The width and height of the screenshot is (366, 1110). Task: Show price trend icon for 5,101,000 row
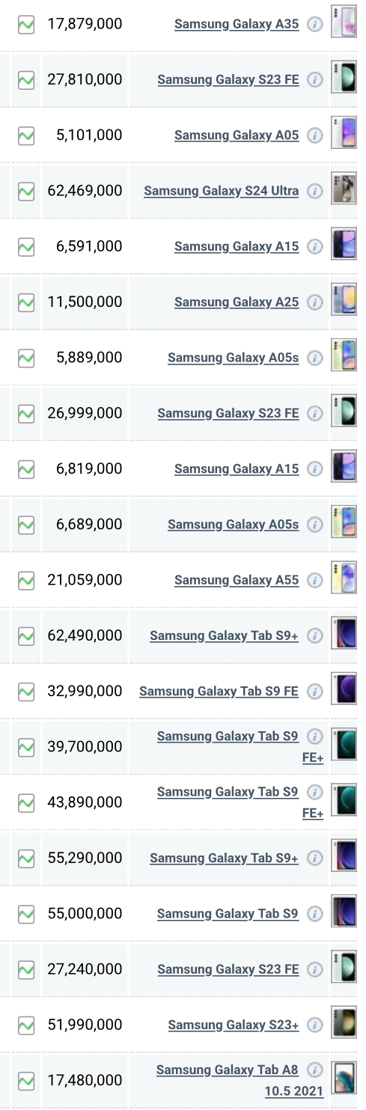click(26, 135)
